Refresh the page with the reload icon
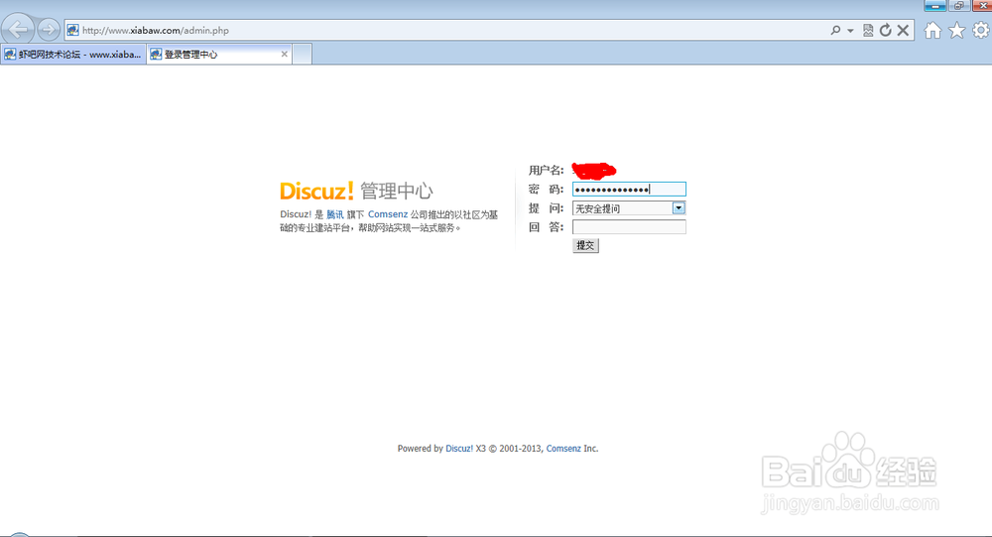Image resolution: width=992 pixels, height=537 pixels. [x=886, y=30]
